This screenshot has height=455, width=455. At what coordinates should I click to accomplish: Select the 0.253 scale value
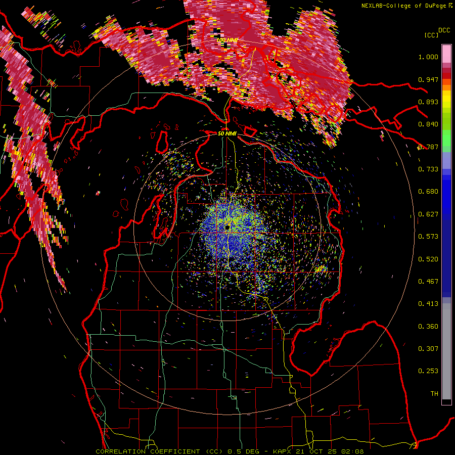tap(428, 371)
